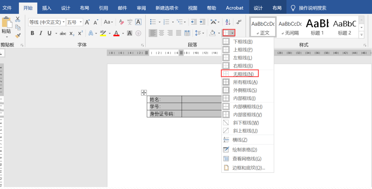
Task: Apply the 正文 style
Action: 263,27
